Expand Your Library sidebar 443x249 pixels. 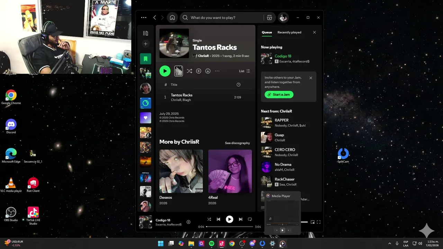(x=145, y=33)
